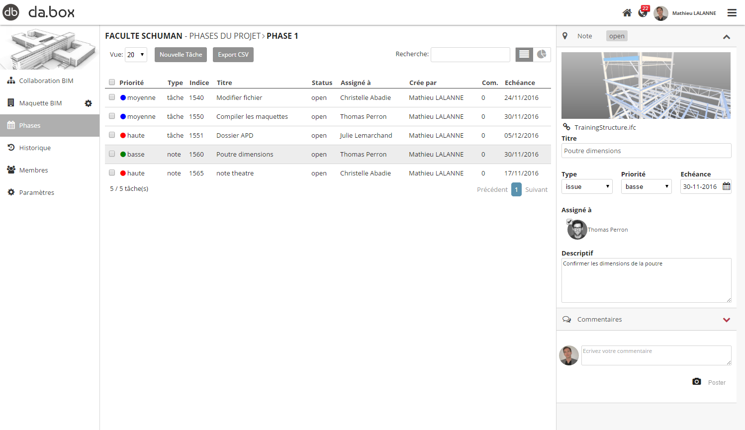Click blue priority dot in Modifier fichier row

(x=123, y=97)
